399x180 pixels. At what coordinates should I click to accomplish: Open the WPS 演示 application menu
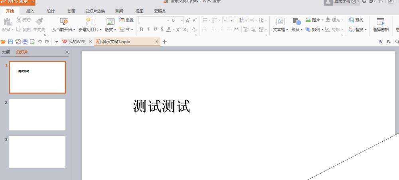[x=17, y=2]
